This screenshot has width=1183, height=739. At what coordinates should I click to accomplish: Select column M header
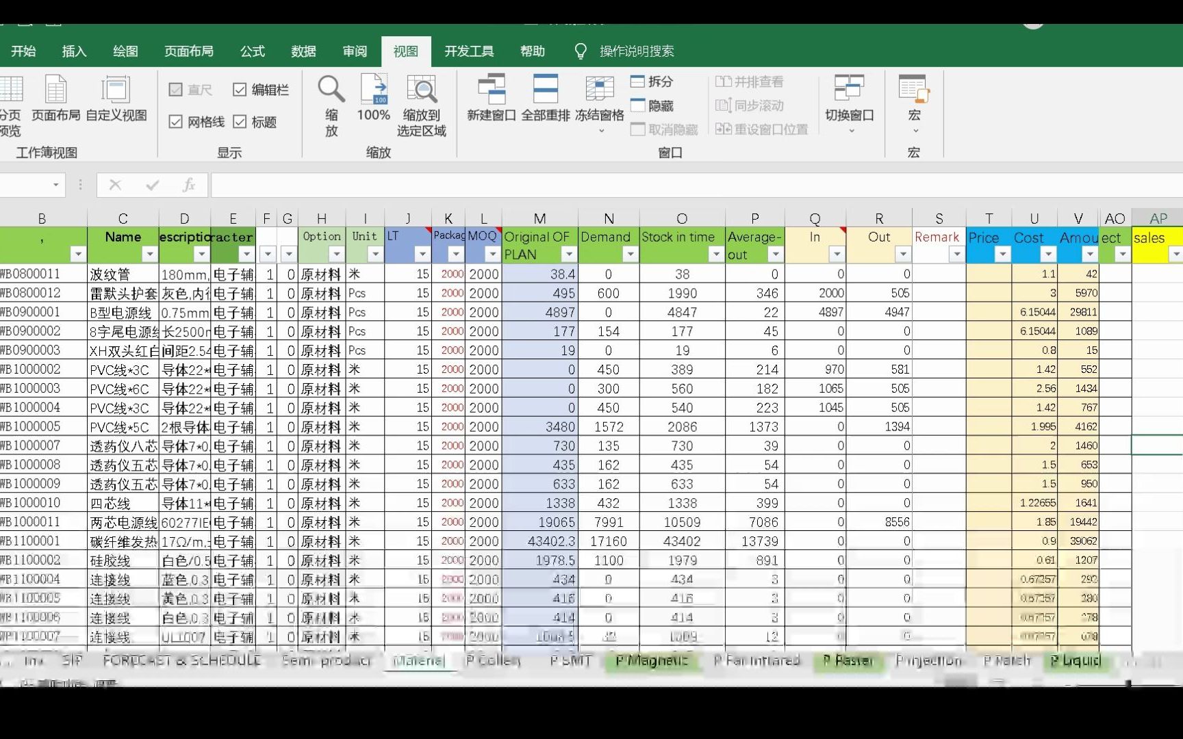tap(539, 218)
